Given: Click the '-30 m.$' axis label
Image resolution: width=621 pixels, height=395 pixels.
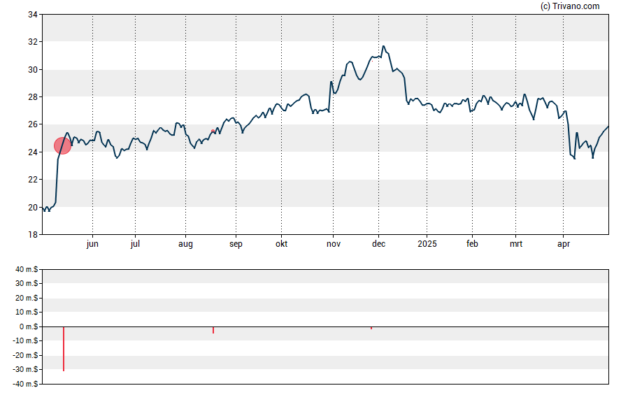Looking at the screenshot, I should tap(25, 369).
